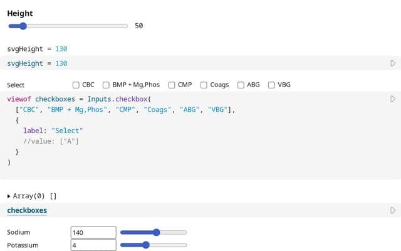Click the svgHeight = 130 output value
The height and width of the screenshot is (251, 401).
61,49
